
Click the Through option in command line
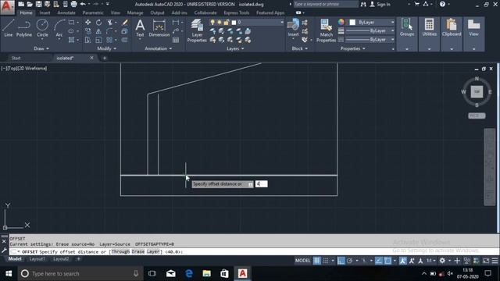pos(120,251)
